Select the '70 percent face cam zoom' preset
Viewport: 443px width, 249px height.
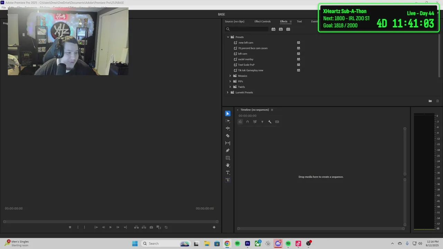253,48
